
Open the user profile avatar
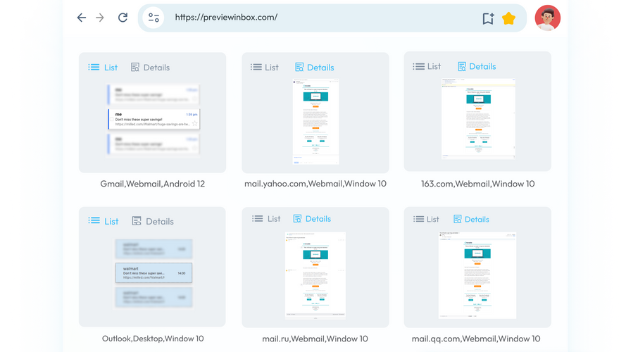click(548, 18)
